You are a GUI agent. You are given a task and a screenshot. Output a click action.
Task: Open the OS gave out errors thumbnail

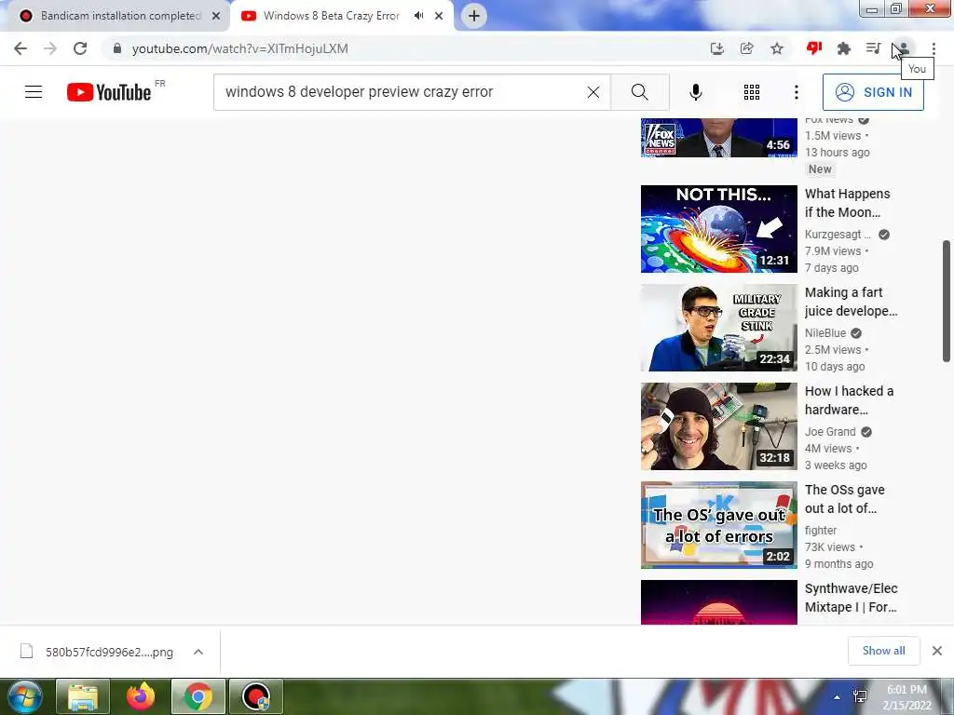click(x=719, y=525)
